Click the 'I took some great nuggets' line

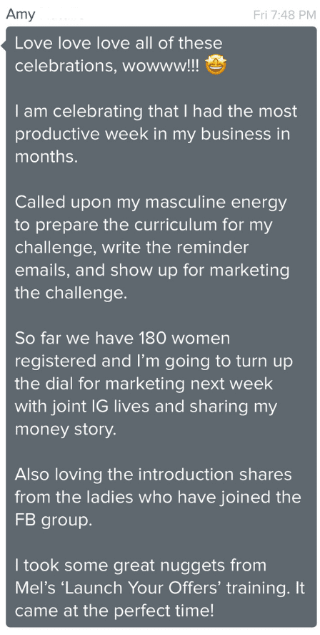(140, 565)
